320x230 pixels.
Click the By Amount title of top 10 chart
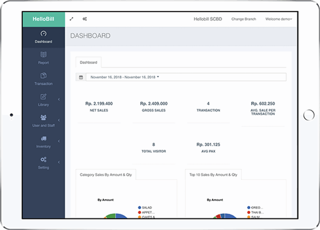[215, 200]
